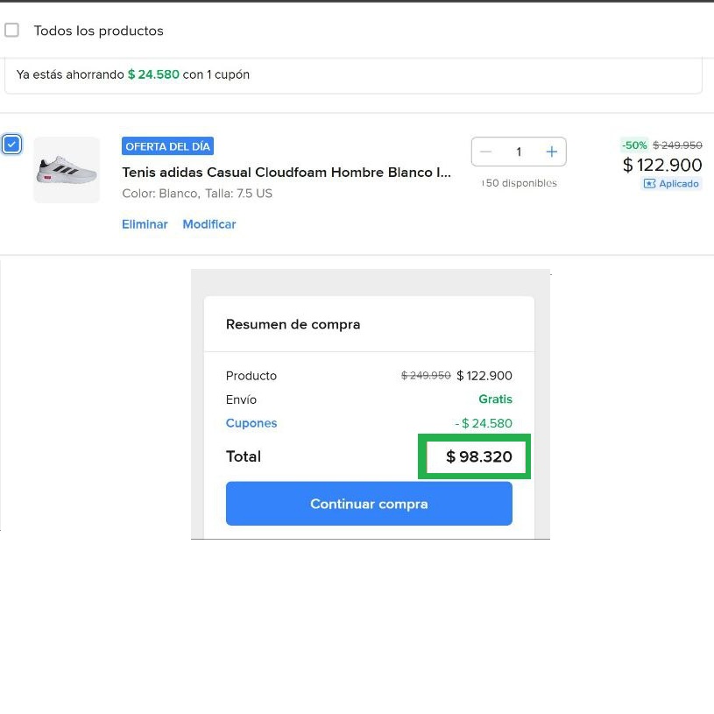Click the large '$ 122.900' item price
Screen dimensions: 714x714
(x=662, y=165)
